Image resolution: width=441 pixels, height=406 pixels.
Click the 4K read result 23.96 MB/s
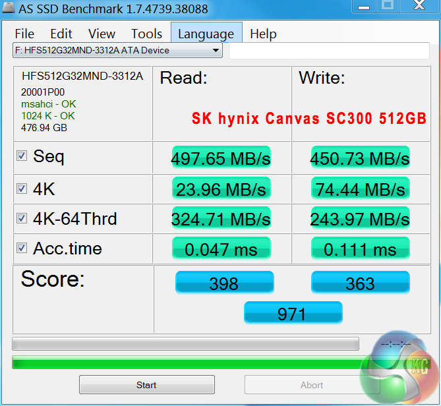[x=221, y=188]
